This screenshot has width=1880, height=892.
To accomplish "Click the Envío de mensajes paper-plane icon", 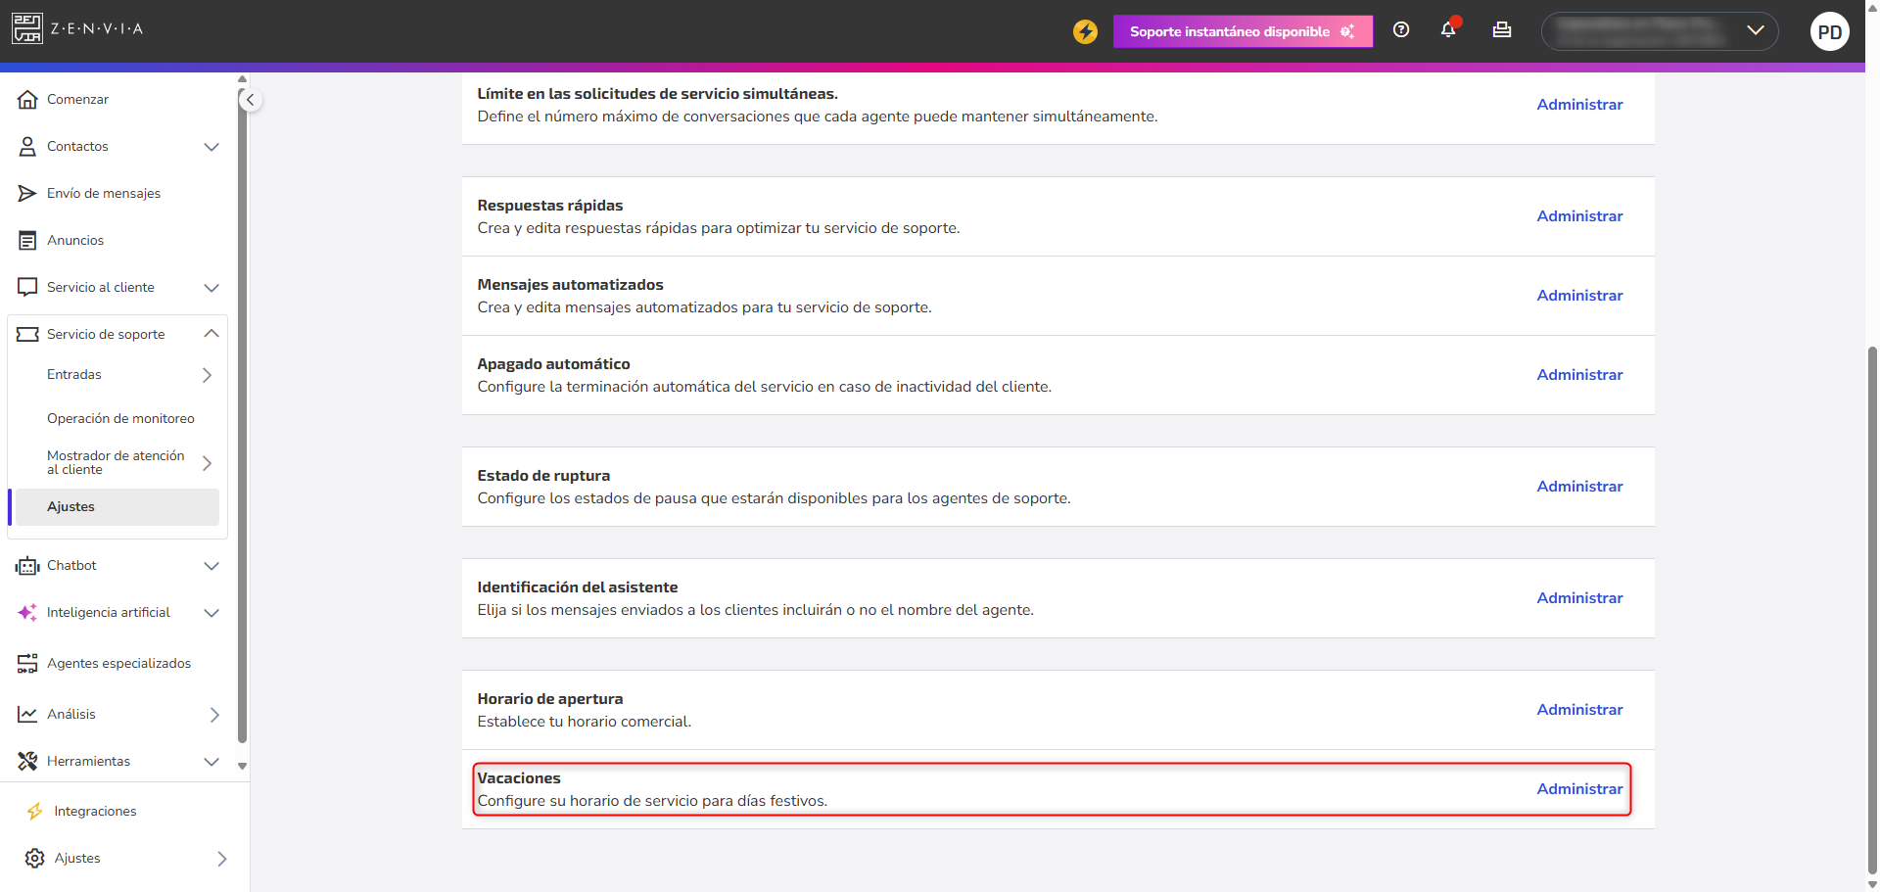I will (27, 194).
